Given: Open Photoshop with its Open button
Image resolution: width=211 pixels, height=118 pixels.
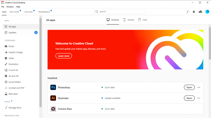Looking at the screenshot, I should click(x=189, y=87).
